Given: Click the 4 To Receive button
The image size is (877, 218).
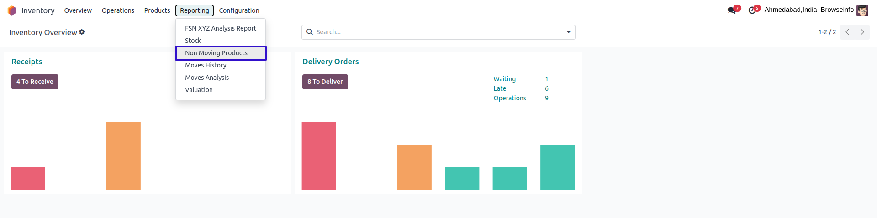Looking at the screenshot, I should tap(35, 82).
